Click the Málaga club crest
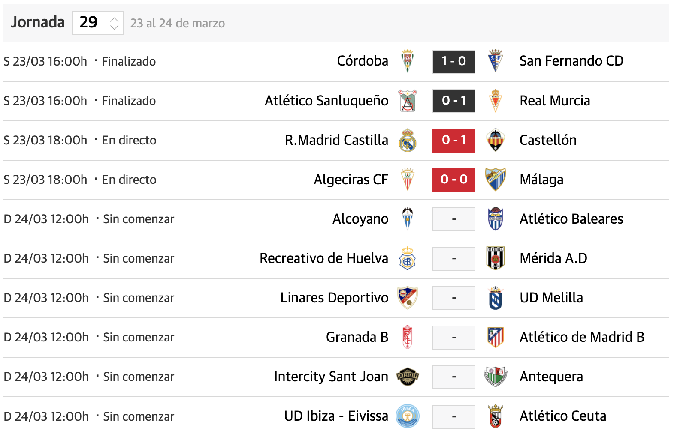The image size is (677, 437). 496,180
